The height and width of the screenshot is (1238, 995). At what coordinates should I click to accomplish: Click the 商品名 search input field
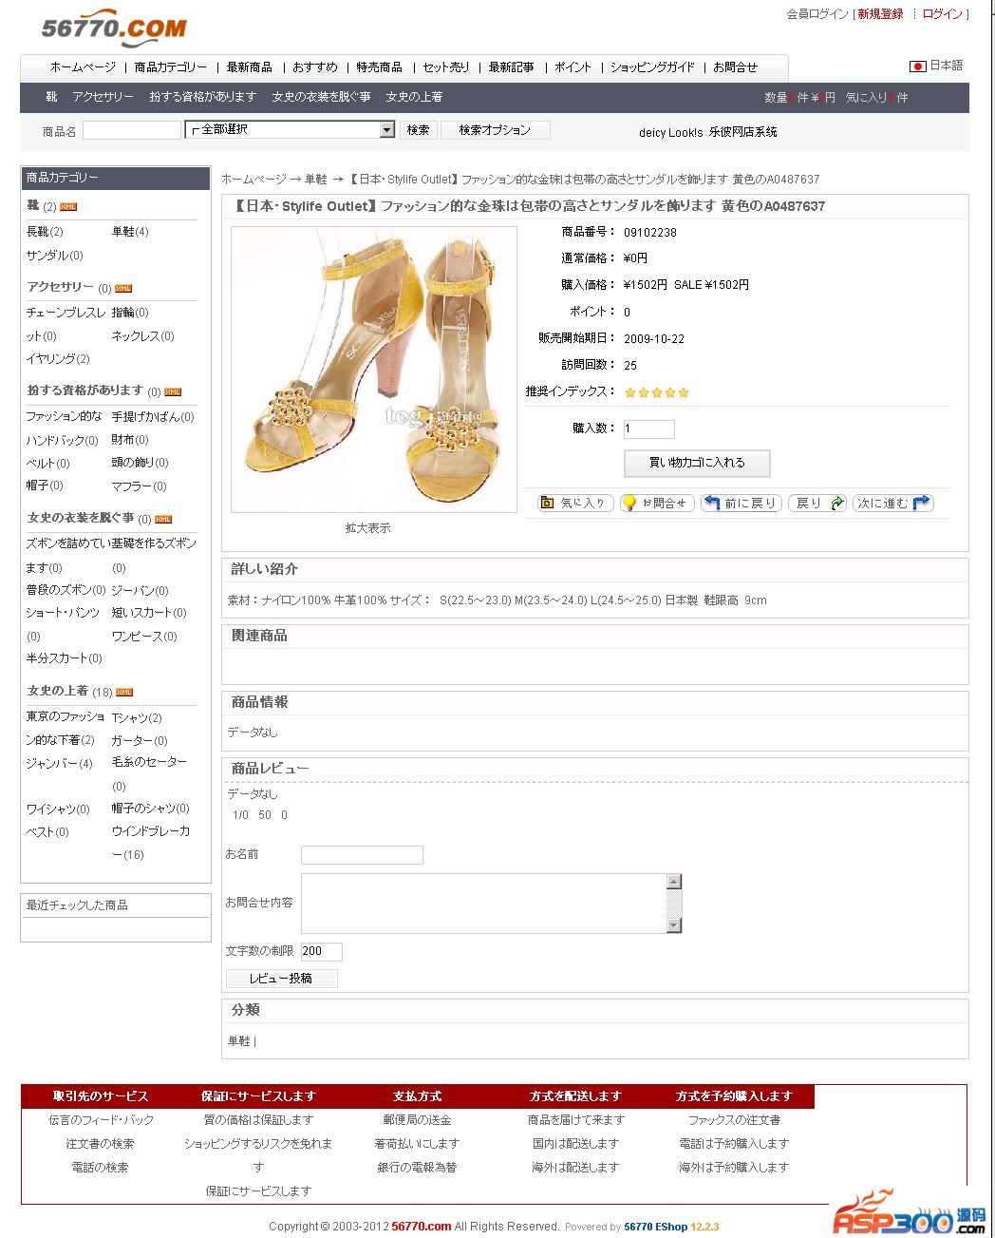[132, 130]
